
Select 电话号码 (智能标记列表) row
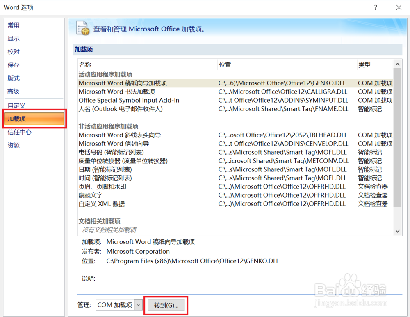tap(235, 152)
